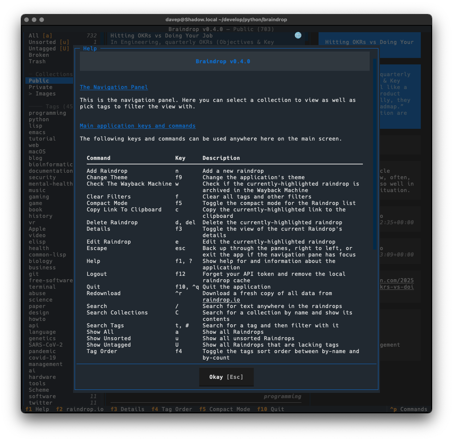The image size is (453, 441).
Task: Click f1 Help in footer
Action: [x=37, y=409]
